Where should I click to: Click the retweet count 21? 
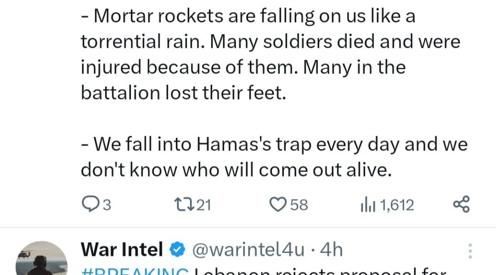(204, 205)
